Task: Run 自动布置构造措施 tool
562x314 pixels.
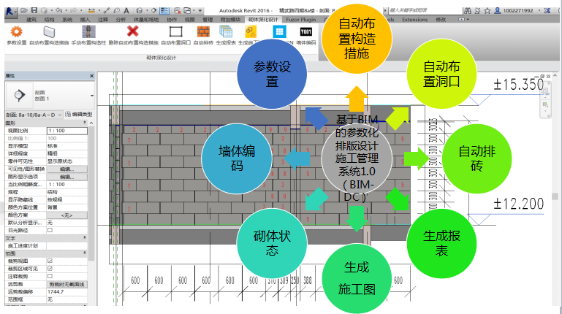Action: point(49,35)
